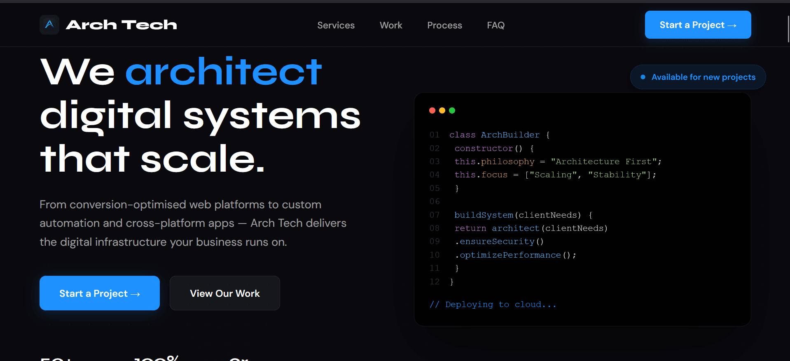Click the paragraph starting "From conversion-optimised"

point(193,223)
